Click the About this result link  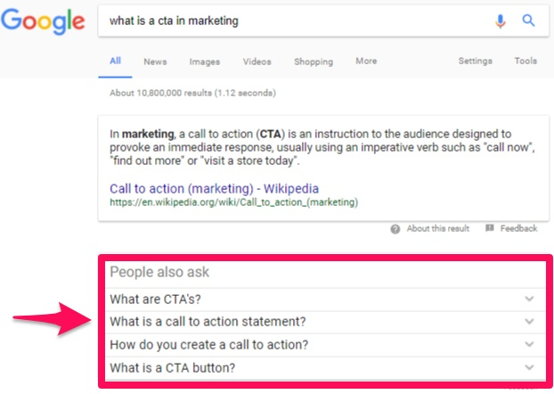coord(438,229)
